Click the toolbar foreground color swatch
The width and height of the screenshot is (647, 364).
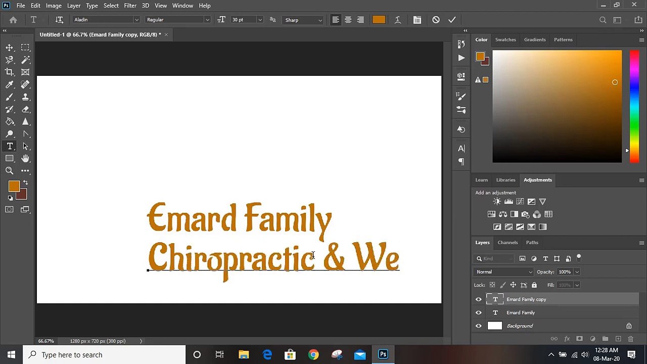point(14,187)
